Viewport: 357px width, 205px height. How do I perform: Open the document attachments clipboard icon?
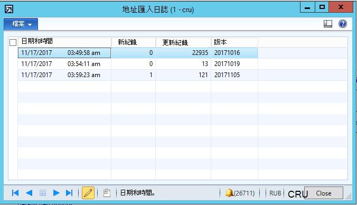107,193
